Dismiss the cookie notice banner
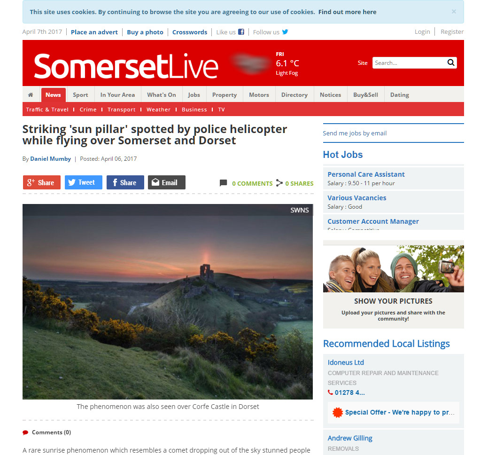This screenshot has height=455, width=488. [454, 12]
